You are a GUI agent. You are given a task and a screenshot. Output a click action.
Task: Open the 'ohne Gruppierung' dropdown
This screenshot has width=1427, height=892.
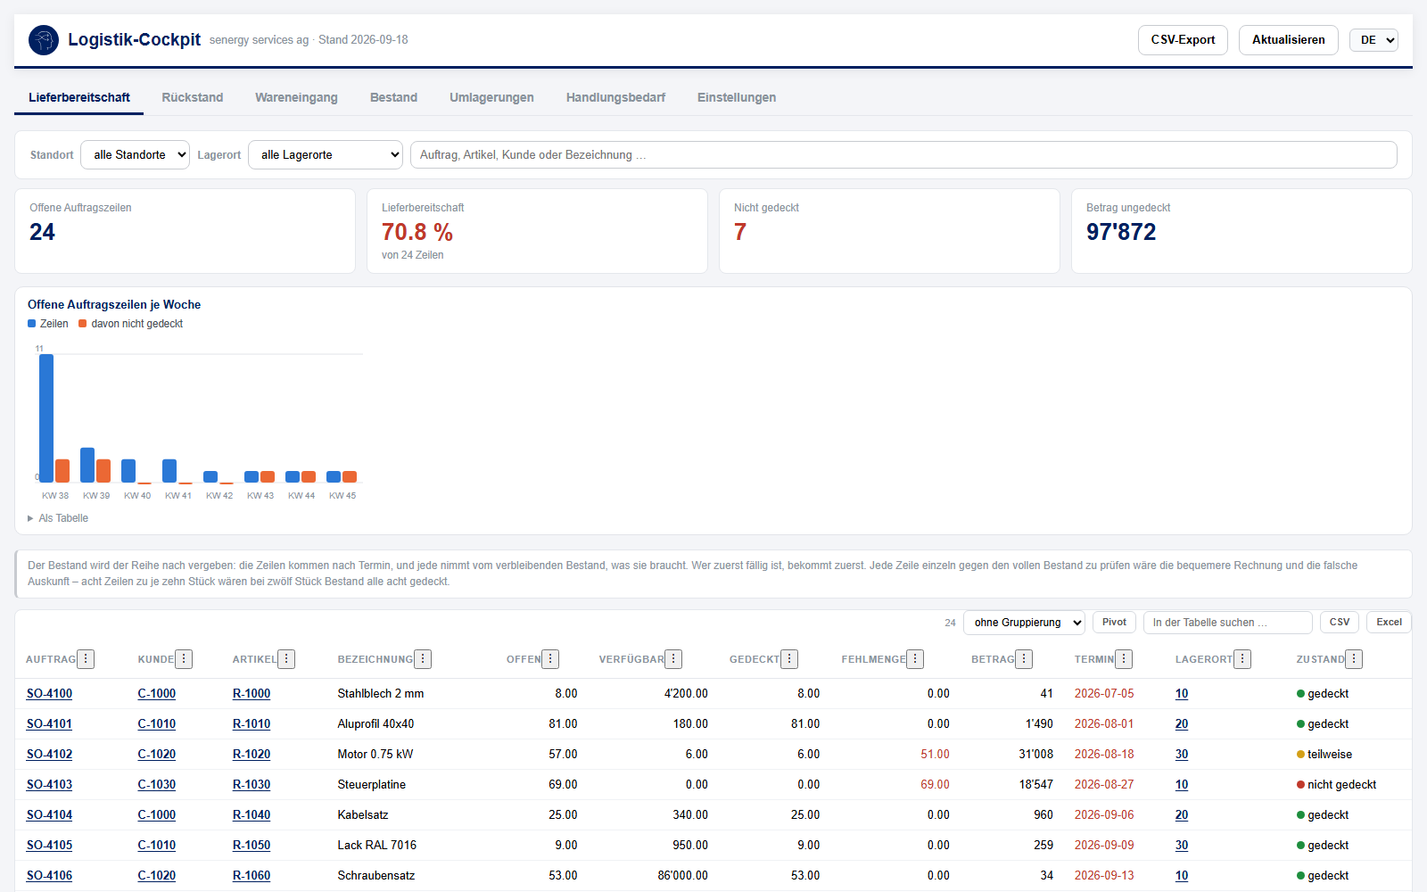tap(1024, 623)
